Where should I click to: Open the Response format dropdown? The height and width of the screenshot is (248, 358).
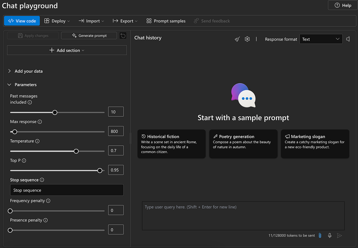click(321, 39)
